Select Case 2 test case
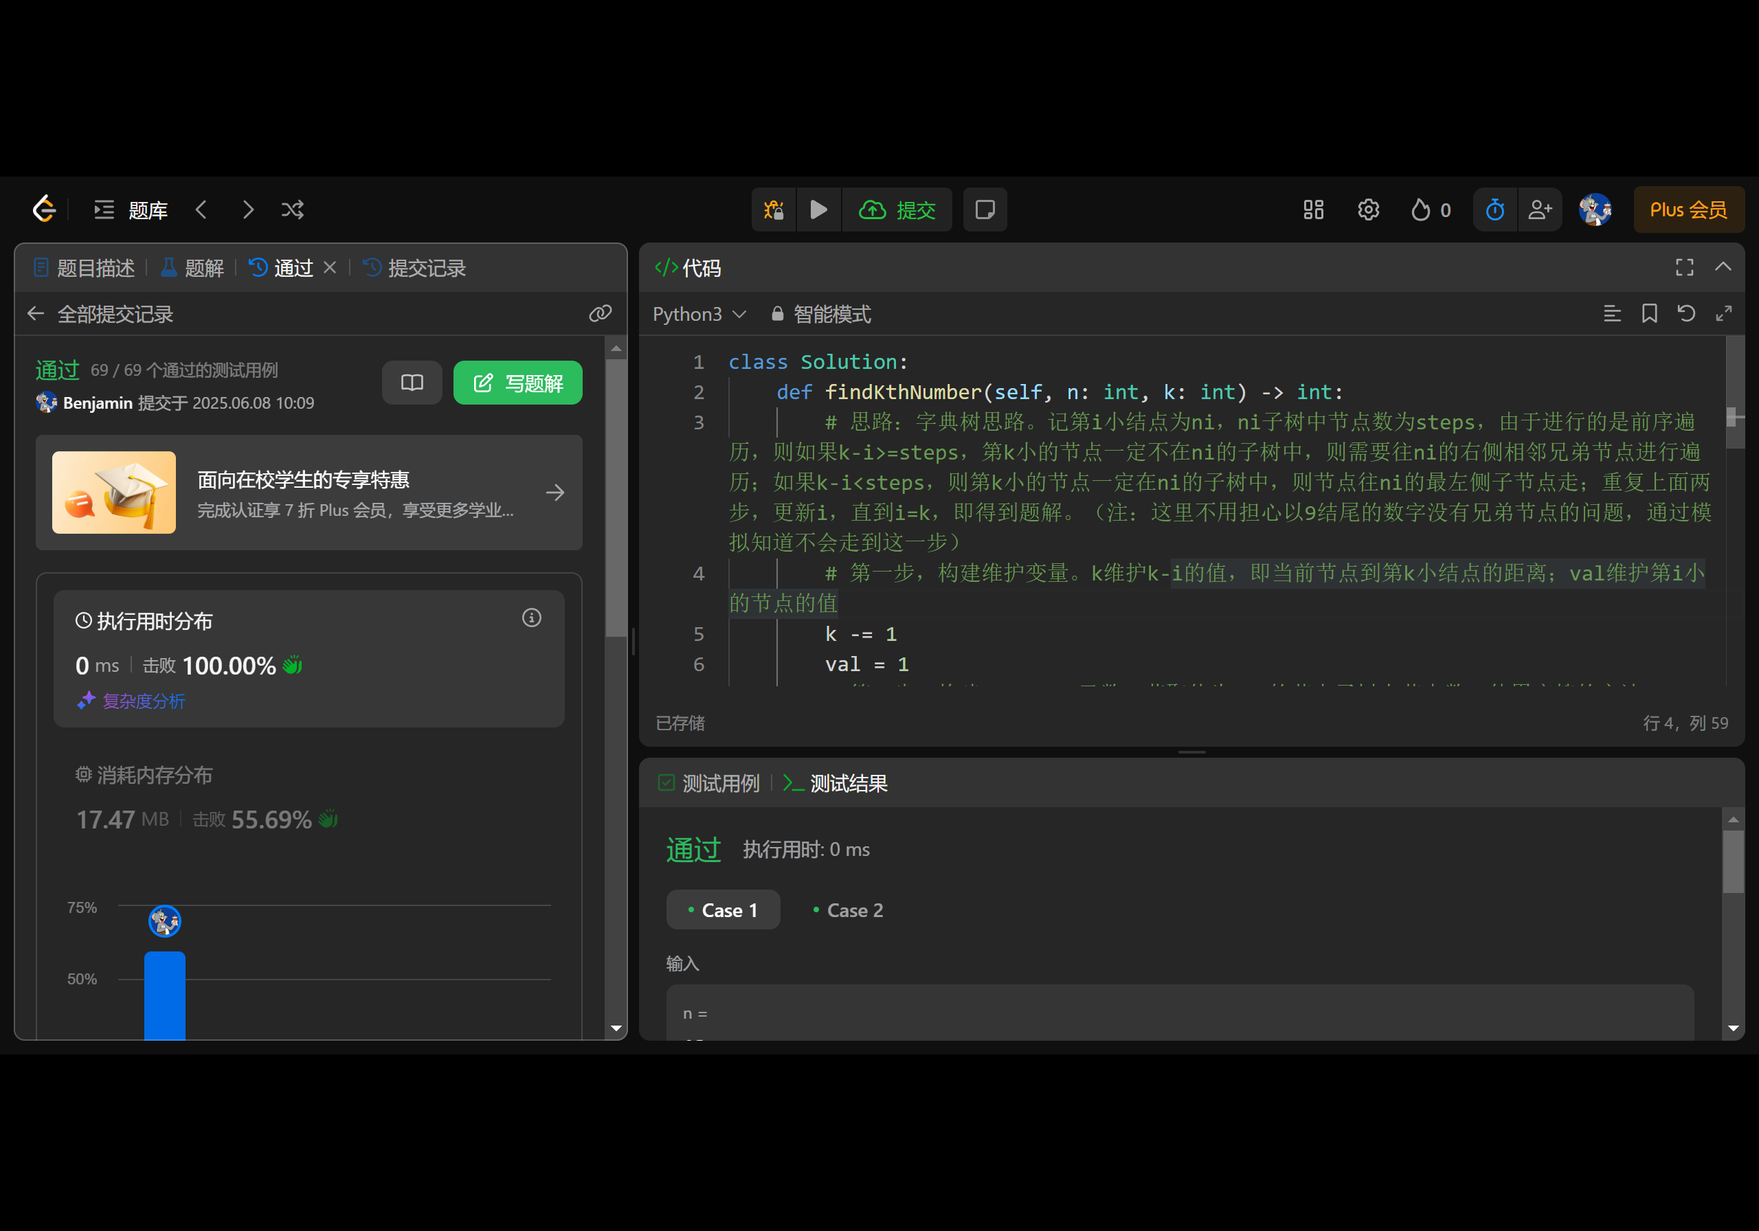 [x=847, y=910]
